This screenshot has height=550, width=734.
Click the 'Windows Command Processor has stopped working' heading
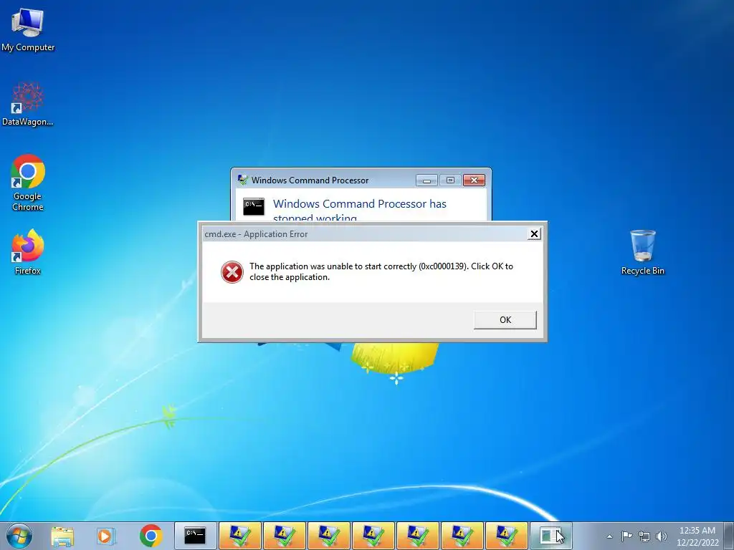point(360,210)
